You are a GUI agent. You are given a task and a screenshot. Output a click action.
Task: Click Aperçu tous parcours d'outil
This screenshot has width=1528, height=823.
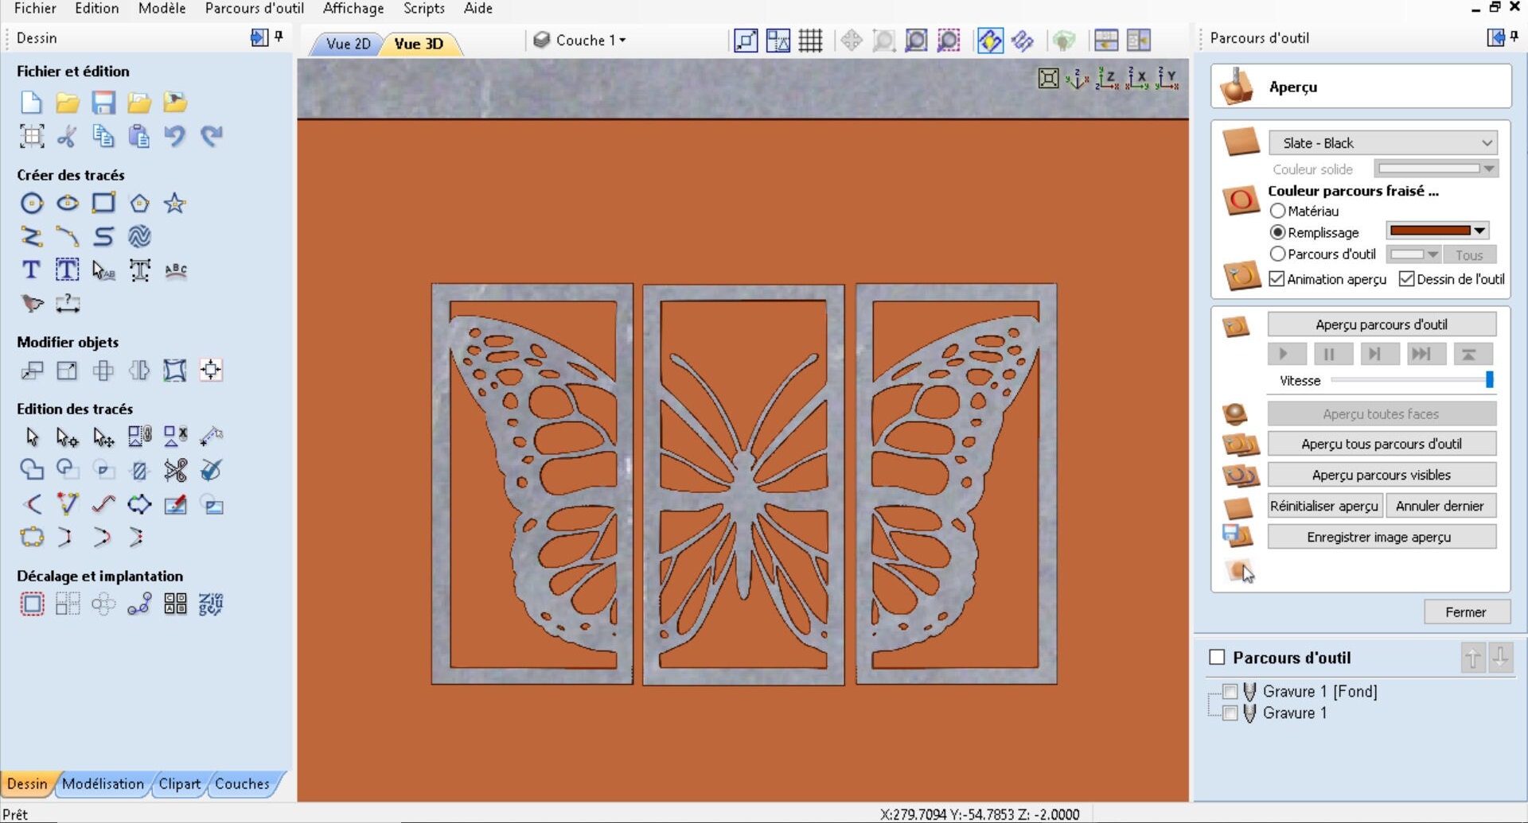pyautogui.click(x=1382, y=444)
